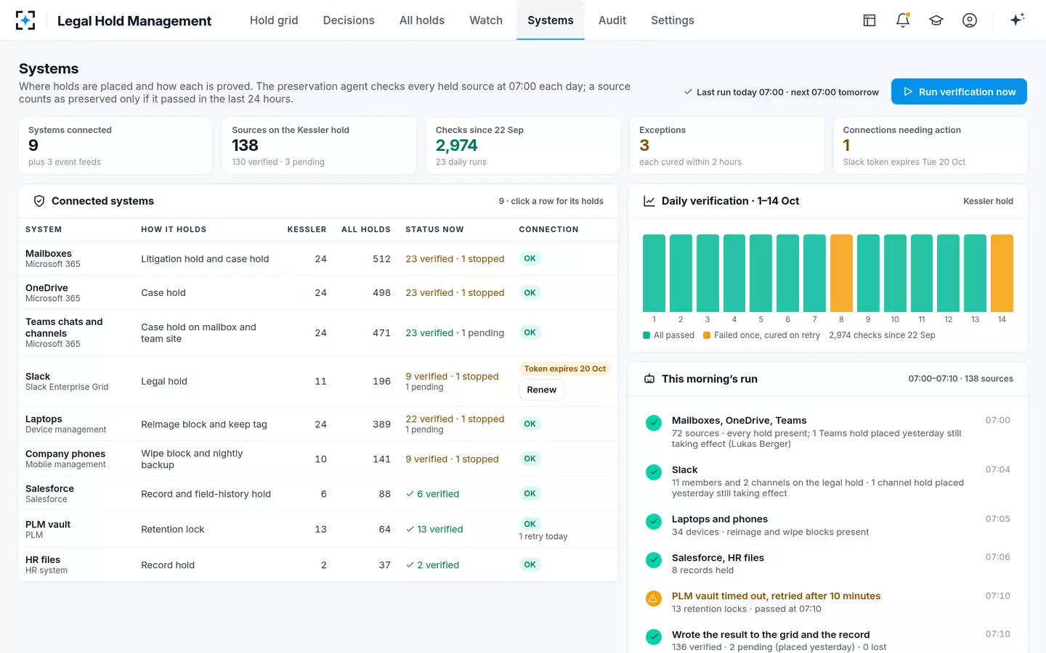Screen dimensions: 1046x653
Task: Click the Legal Hold Management logo icon
Action: point(25,20)
